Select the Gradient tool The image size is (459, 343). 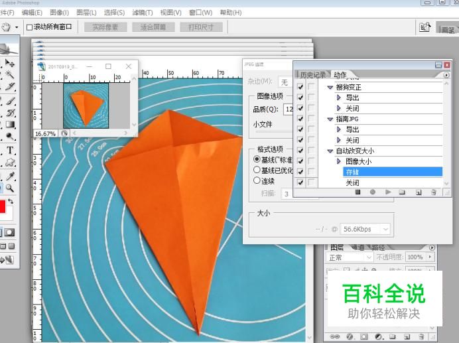10,125
